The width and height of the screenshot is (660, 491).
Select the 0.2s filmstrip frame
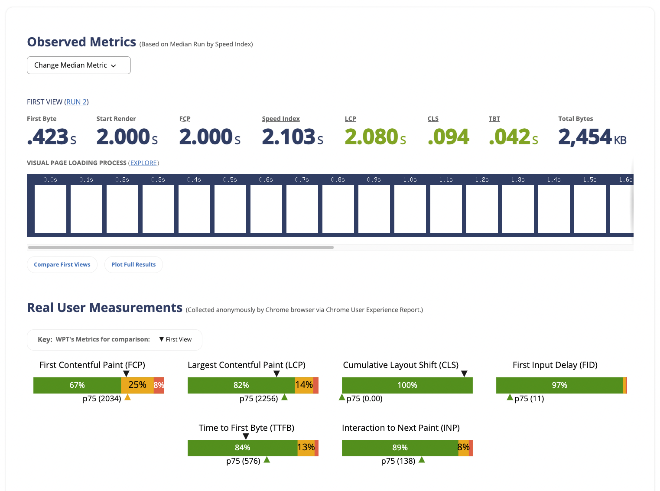(122, 209)
